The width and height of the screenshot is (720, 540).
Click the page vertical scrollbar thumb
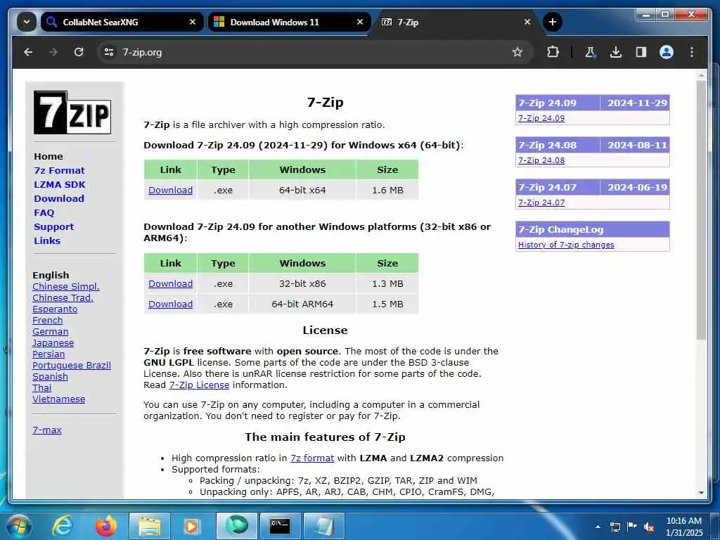(x=701, y=210)
